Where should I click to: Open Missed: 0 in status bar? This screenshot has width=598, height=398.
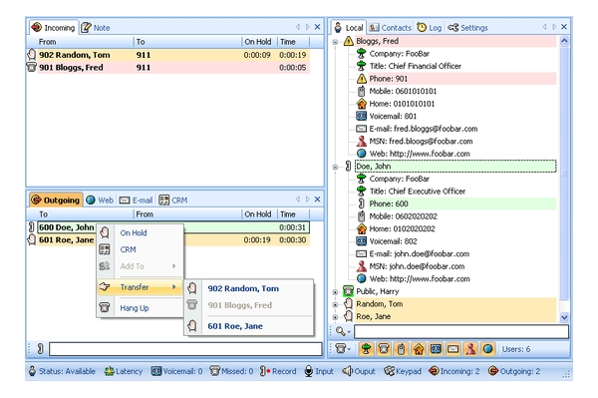(231, 371)
